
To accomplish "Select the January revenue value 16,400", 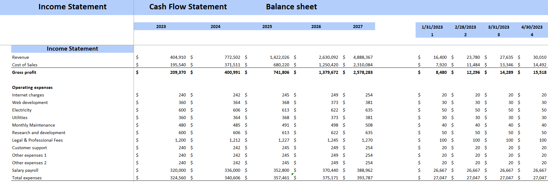I will [x=440, y=57].
